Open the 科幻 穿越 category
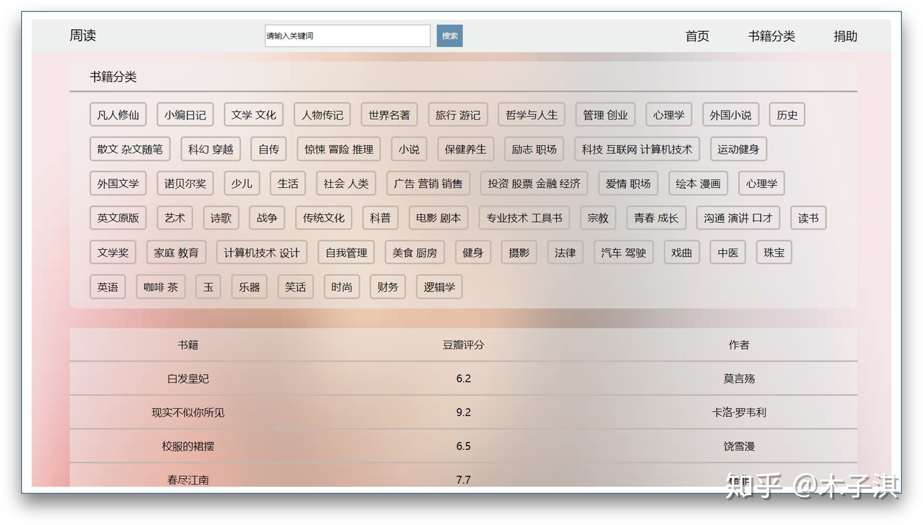 (210, 149)
